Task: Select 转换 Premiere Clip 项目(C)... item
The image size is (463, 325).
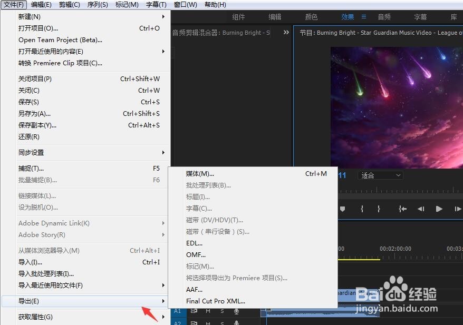Action: click(85, 63)
